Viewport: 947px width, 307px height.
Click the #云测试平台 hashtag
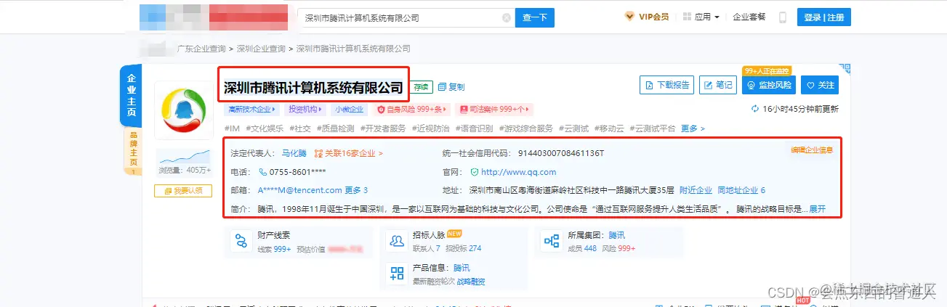pos(653,128)
